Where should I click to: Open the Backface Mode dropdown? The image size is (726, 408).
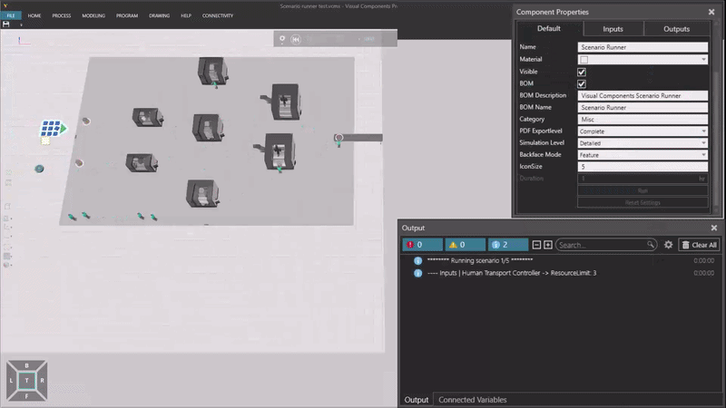click(643, 155)
